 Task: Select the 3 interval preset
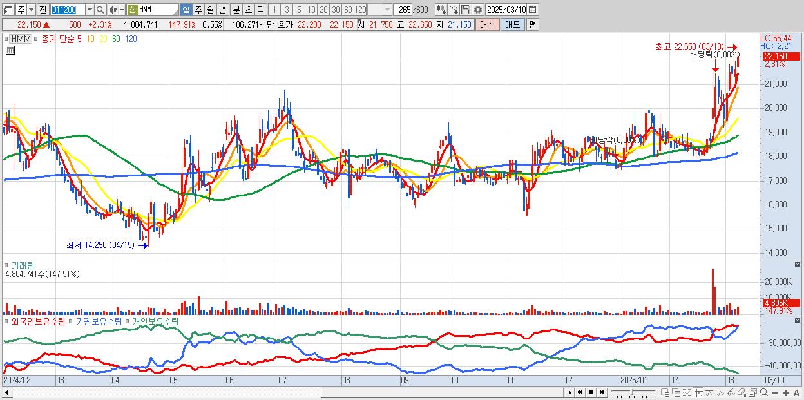tap(287, 10)
